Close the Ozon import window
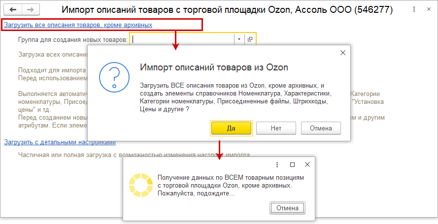 coord(429,9)
